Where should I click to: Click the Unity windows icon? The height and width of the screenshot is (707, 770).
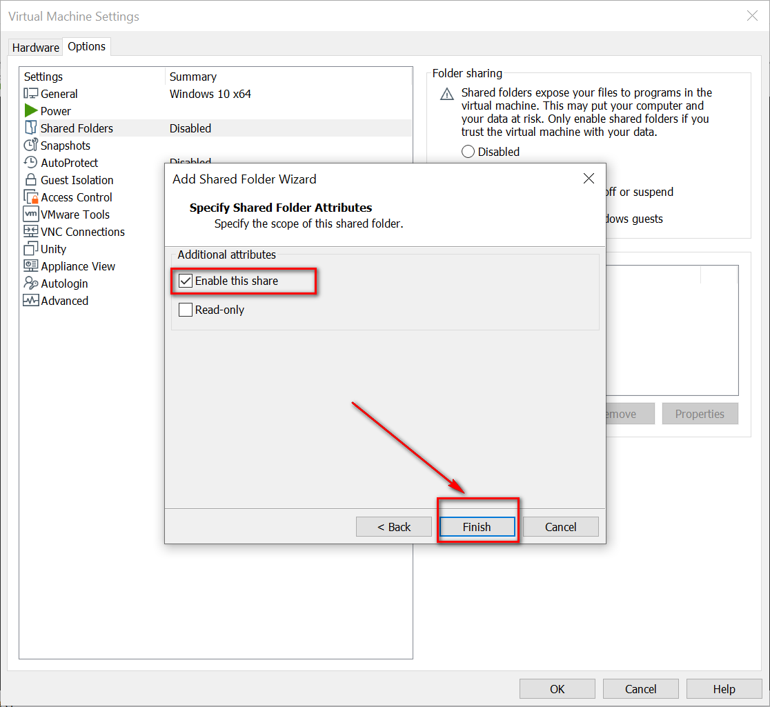pos(31,248)
